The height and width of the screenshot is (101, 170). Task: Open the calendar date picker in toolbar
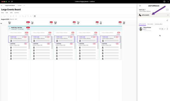point(35,16)
